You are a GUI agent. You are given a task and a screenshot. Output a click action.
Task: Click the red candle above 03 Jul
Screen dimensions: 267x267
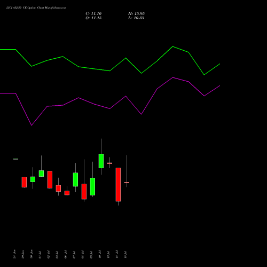58,189
